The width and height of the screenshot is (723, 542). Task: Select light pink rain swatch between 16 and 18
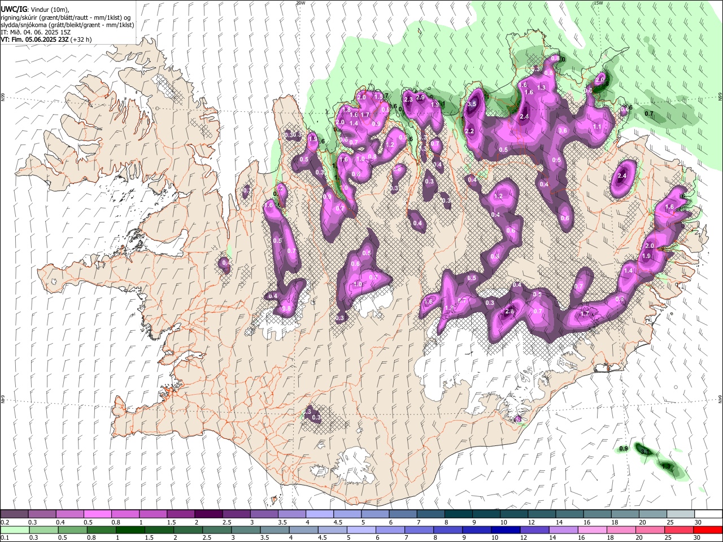592,530
